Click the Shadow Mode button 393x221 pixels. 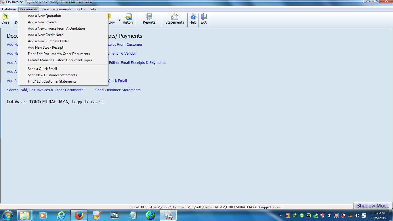tap(373, 206)
